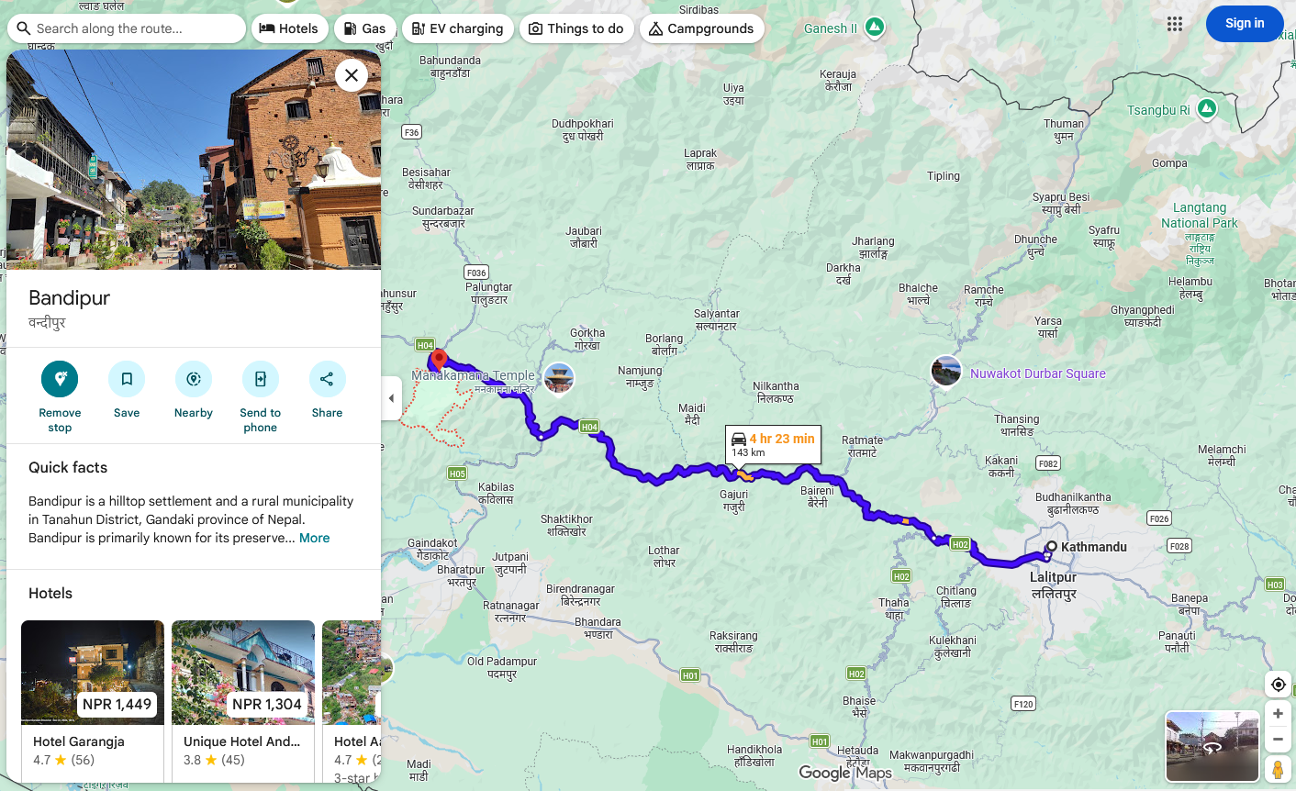This screenshot has width=1296, height=791.
Task: Zoom in using the plus button
Action: (x=1278, y=713)
